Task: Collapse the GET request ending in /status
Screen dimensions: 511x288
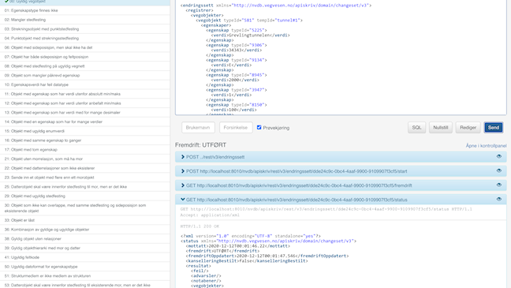Action: click(x=341, y=200)
